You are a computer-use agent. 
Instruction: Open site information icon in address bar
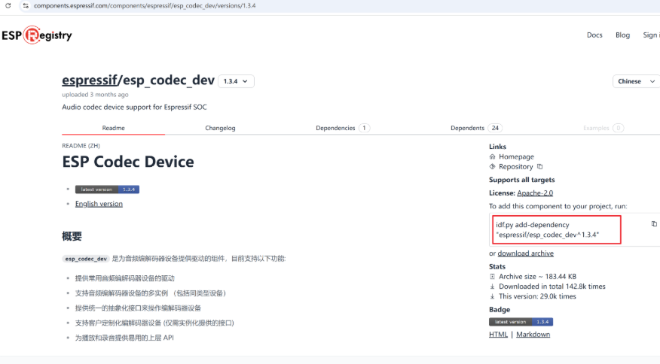(x=26, y=6)
